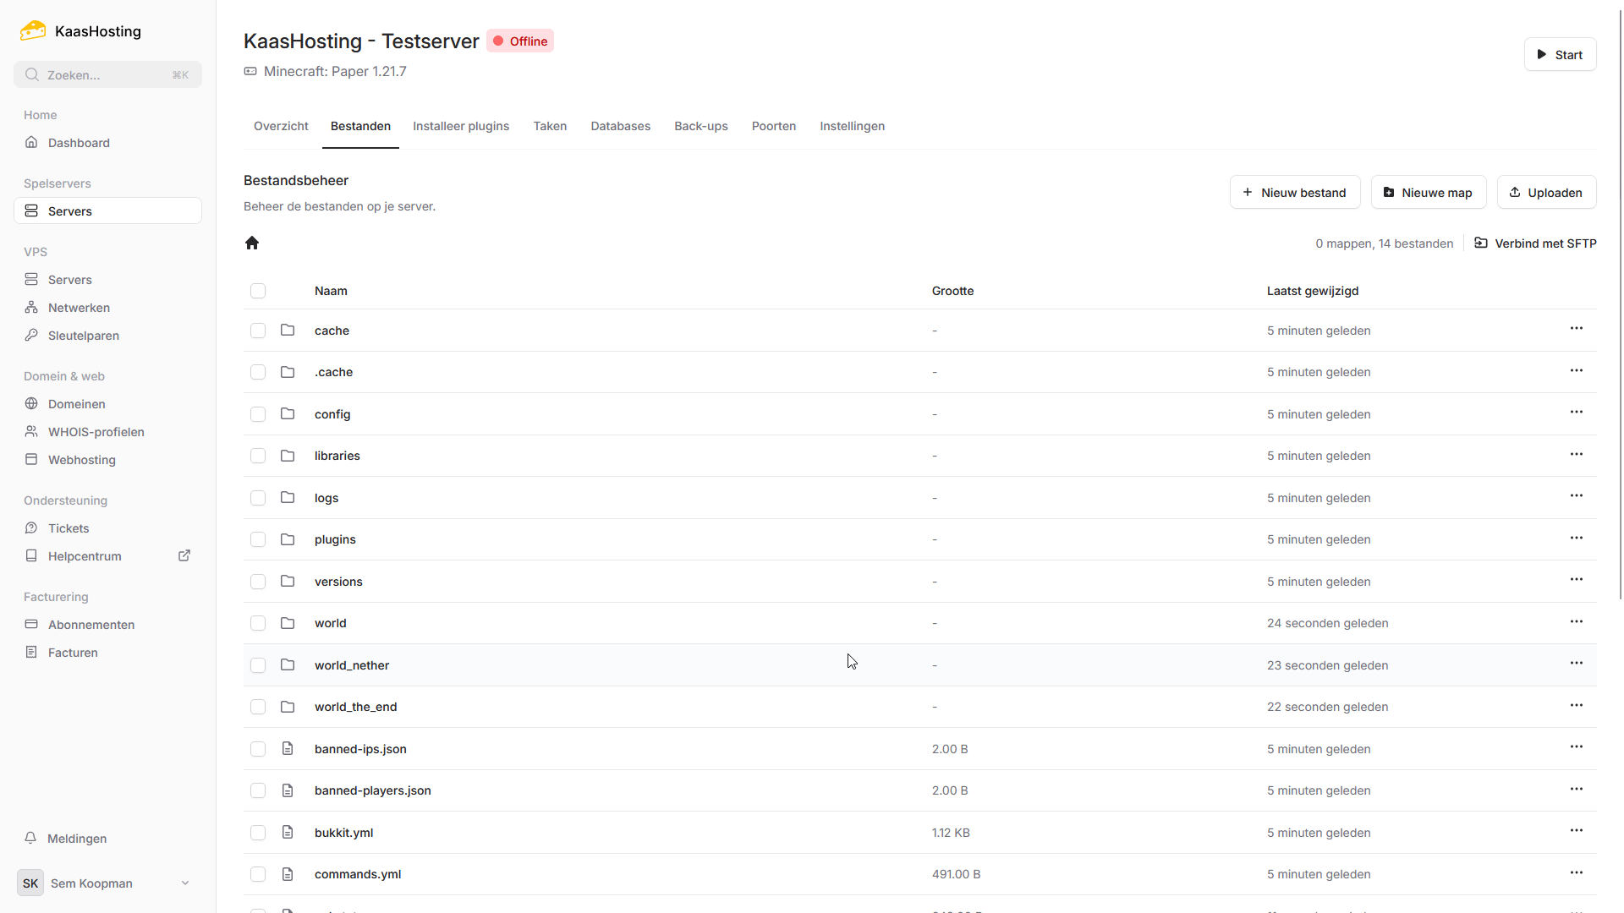Expand Sem Koopman account menu
The height and width of the screenshot is (913, 1624).
click(185, 883)
